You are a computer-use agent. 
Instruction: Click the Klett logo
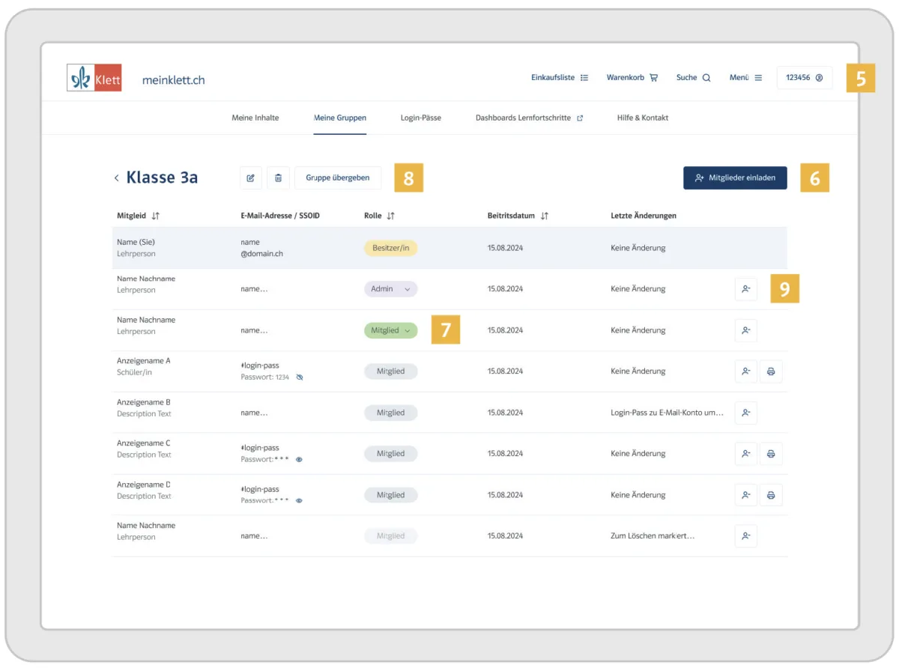click(94, 78)
